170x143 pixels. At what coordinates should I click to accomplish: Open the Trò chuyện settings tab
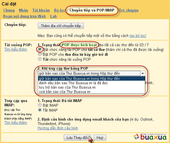(129, 10)
